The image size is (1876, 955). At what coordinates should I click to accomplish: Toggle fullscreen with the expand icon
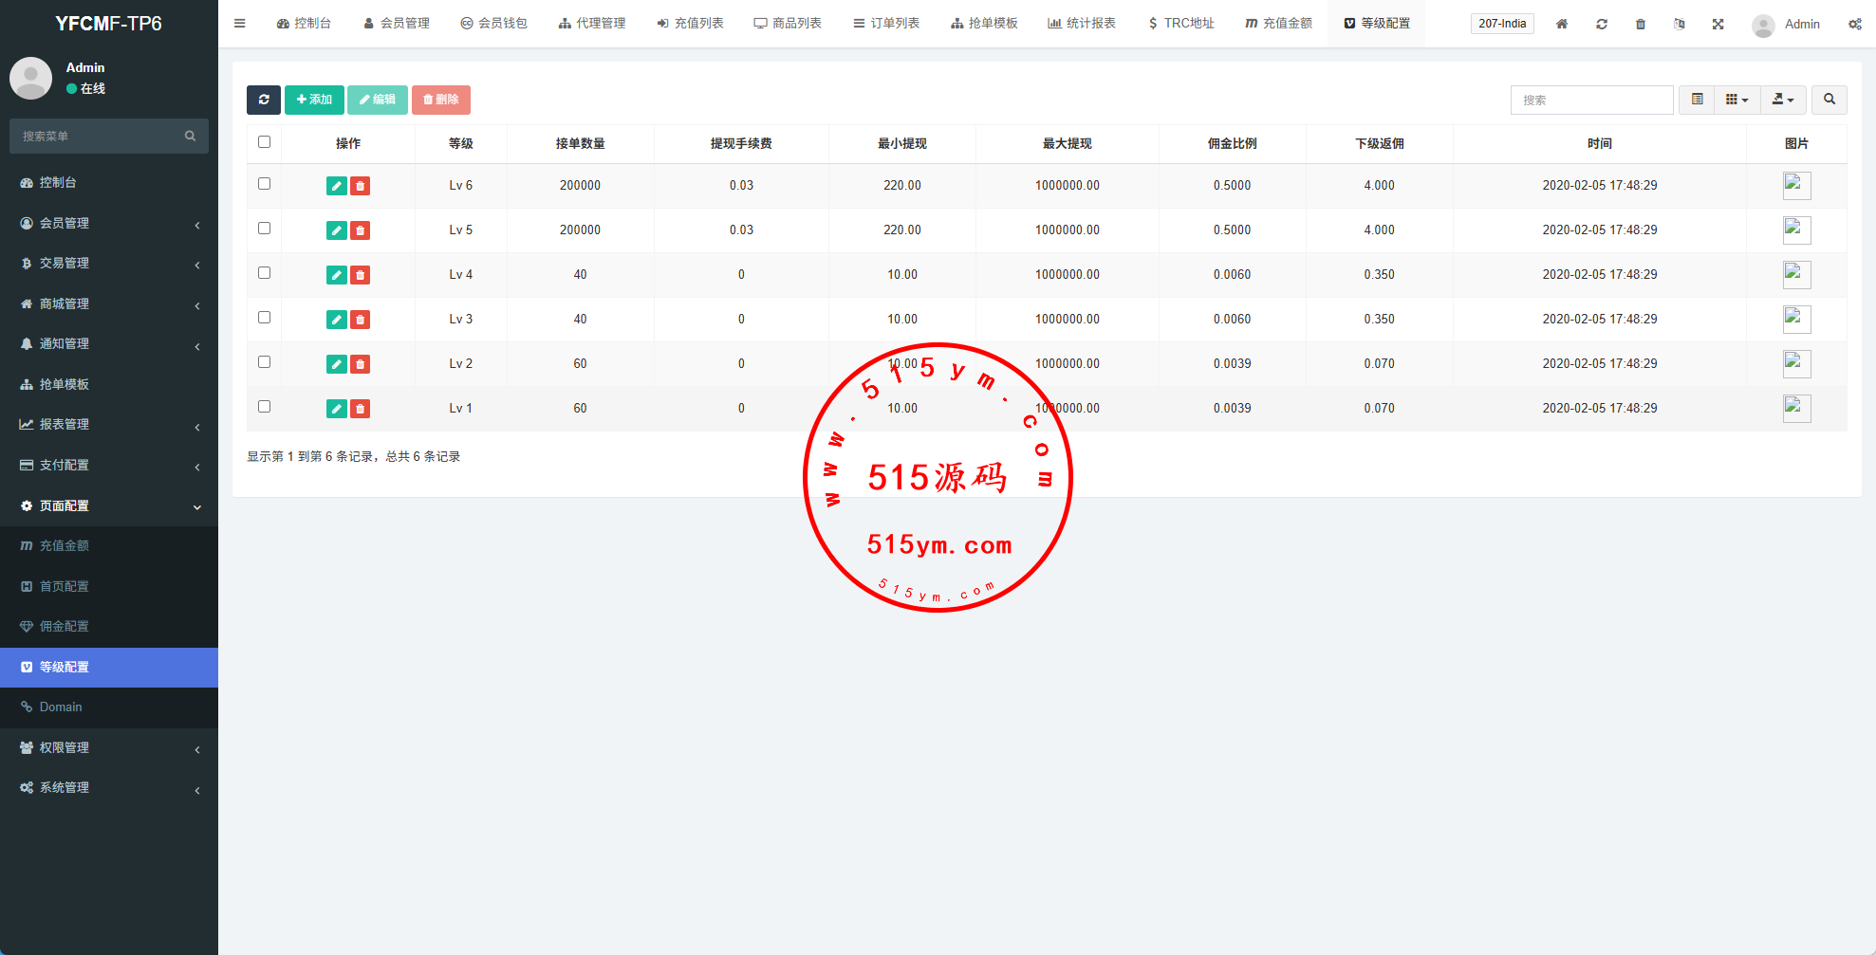click(1718, 24)
